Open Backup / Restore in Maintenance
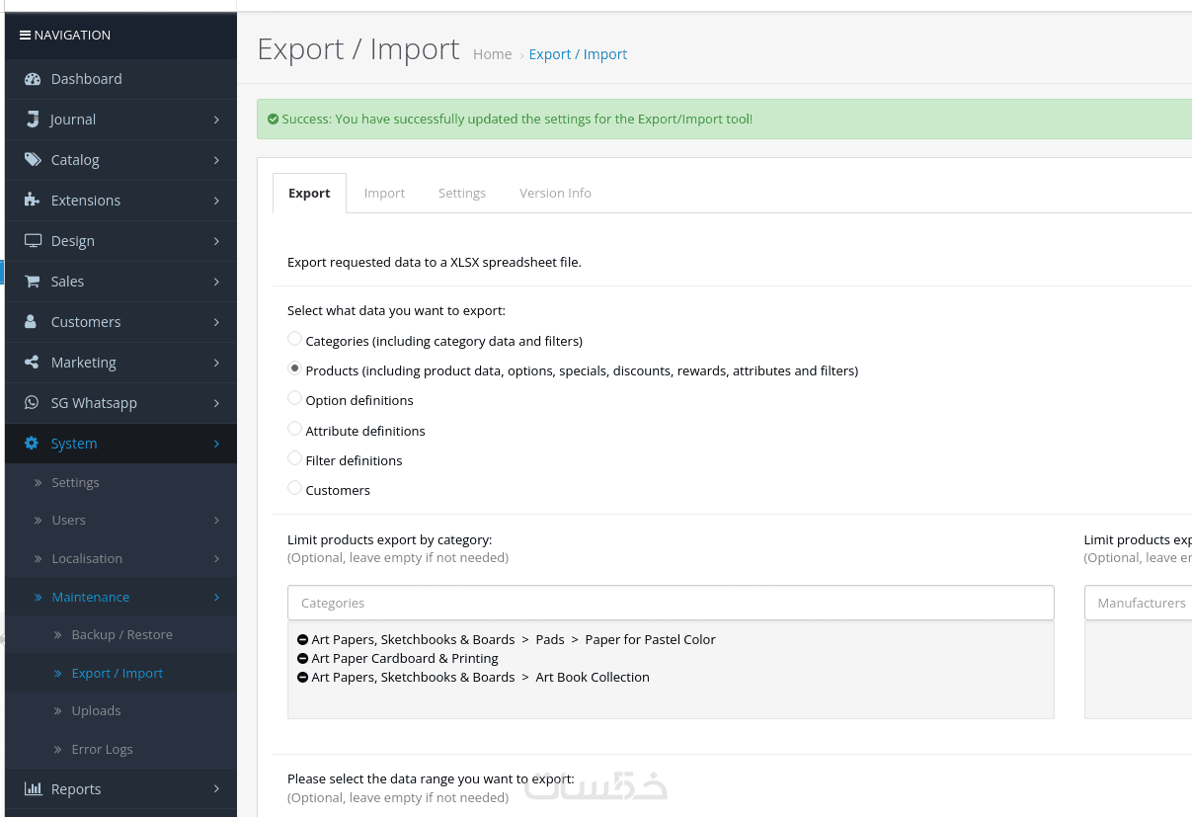 [120, 635]
